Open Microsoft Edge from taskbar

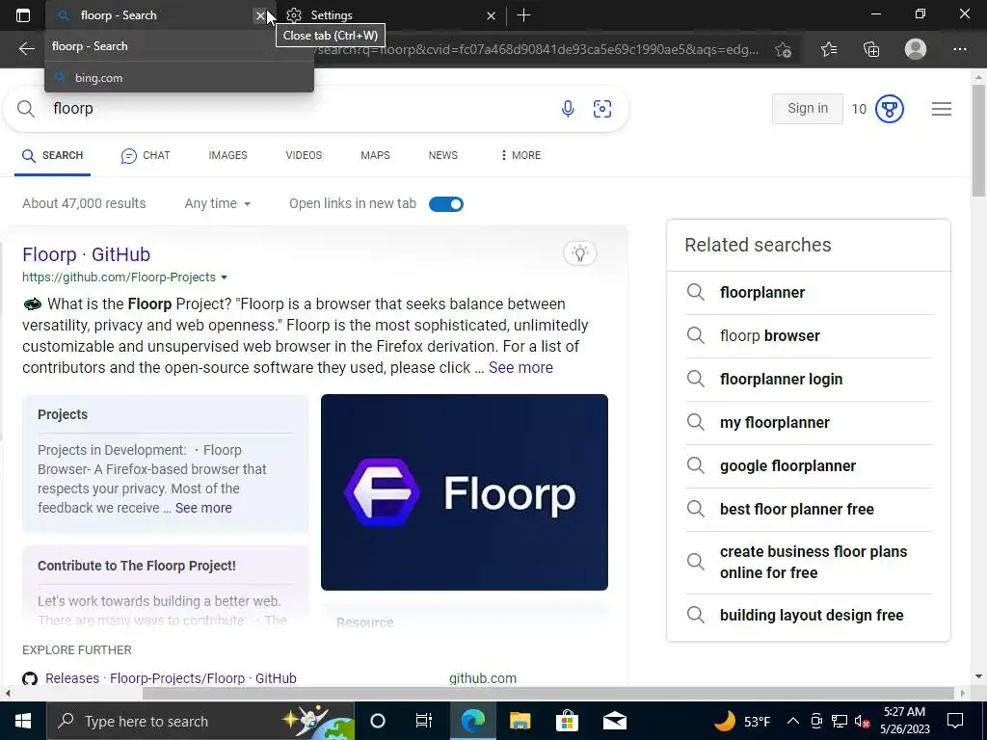[x=472, y=721]
